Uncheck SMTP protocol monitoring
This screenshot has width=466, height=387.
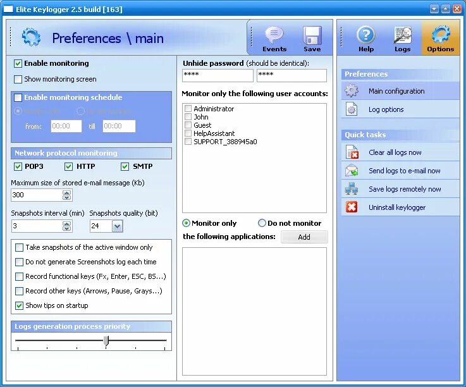(x=125, y=166)
